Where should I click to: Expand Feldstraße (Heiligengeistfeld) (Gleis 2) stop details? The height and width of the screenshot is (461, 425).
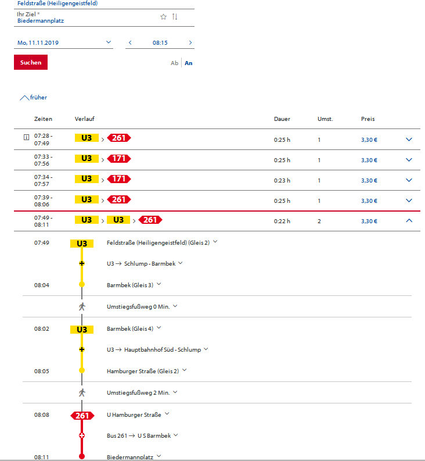pos(215,242)
